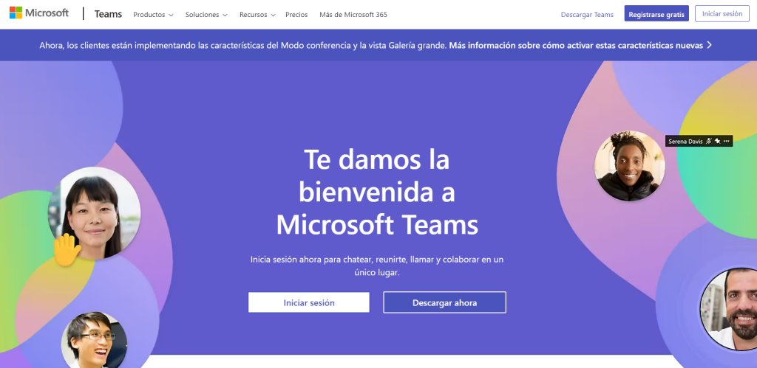Screen dimensions: 757x368
Task: Click the 'Inicia sesión ahora para chatear' subtitle text
Action: [x=377, y=266]
